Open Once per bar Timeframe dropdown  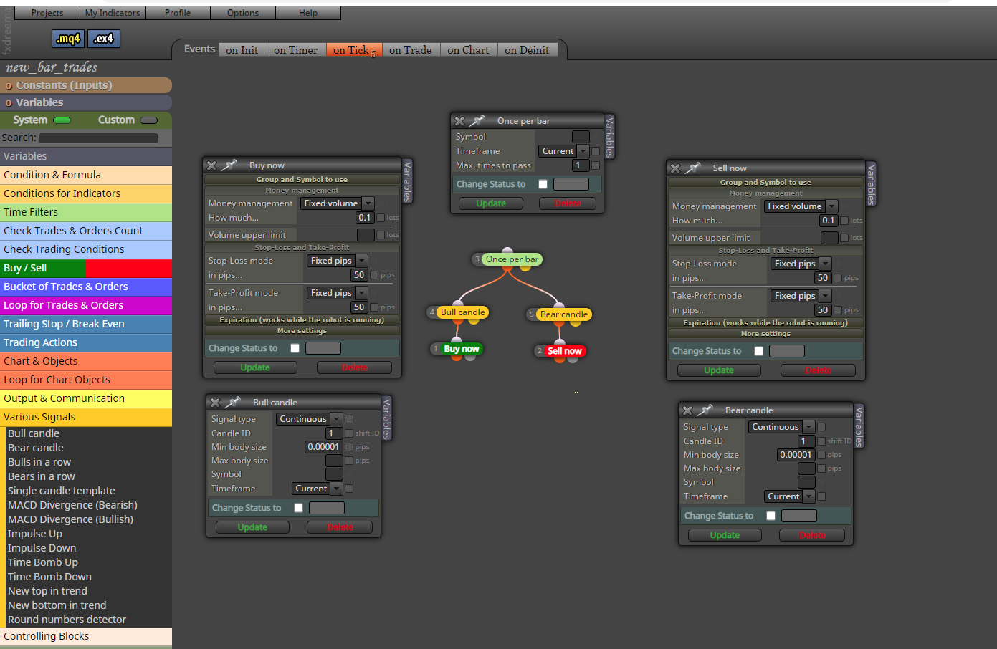(563, 151)
